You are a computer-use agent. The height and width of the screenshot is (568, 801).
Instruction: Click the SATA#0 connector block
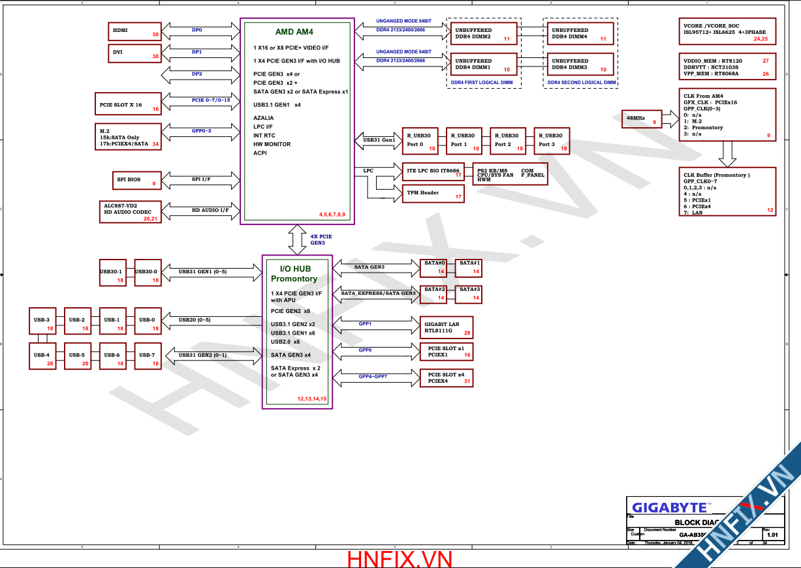pyautogui.click(x=434, y=267)
